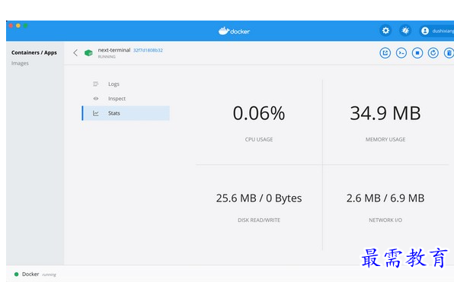The image size is (454, 282).
Task: Open the troubleshoot bug icon
Action: pos(405,30)
